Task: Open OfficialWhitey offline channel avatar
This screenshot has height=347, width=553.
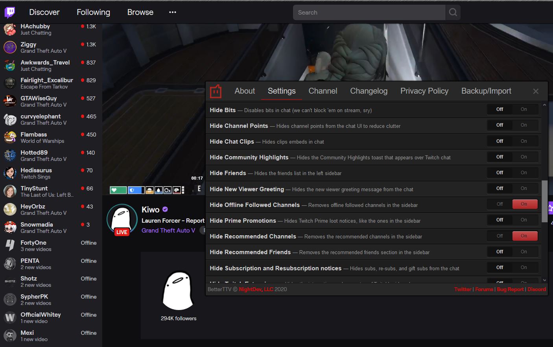Action: (10, 318)
